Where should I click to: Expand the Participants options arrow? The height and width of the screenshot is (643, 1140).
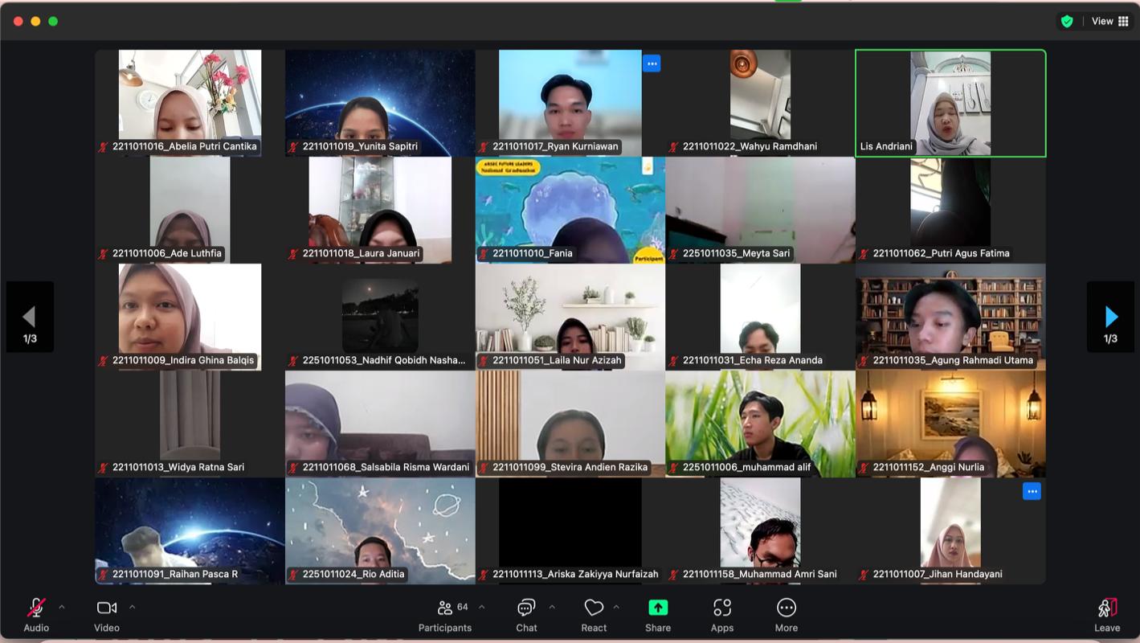pyautogui.click(x=482, y=607)
